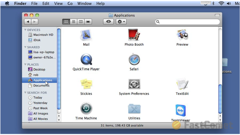
Task: Open the Go menu
Action: click(70, 3)
